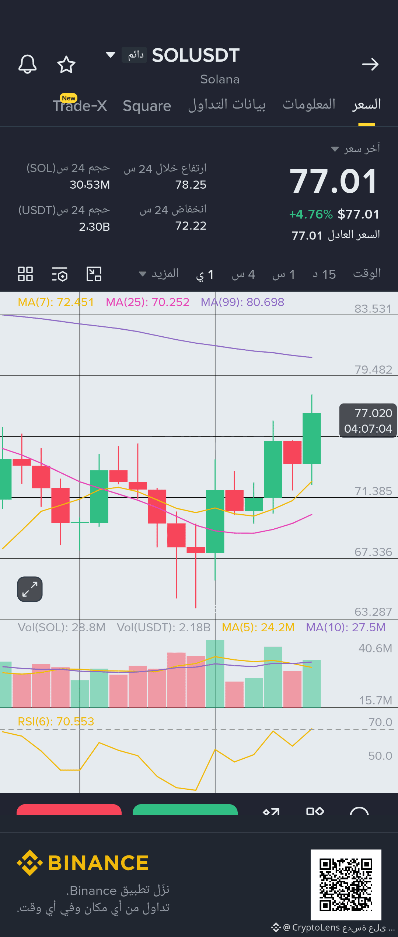Tap the Vol(SOL): 28.8M label
398x937 pixels.
pos(62,627)
